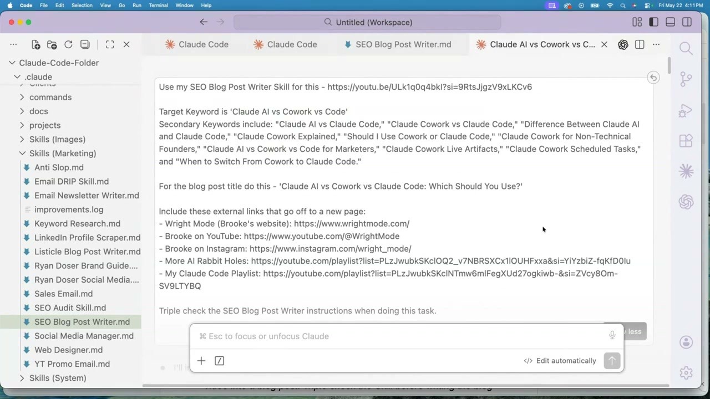Open editor more actions ellipsis
Viewport: 710px width, 399px height.
656,44
